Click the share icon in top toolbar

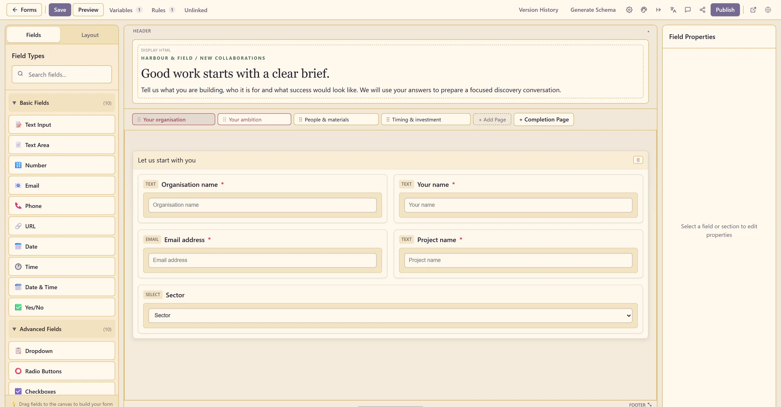(702, 10)
